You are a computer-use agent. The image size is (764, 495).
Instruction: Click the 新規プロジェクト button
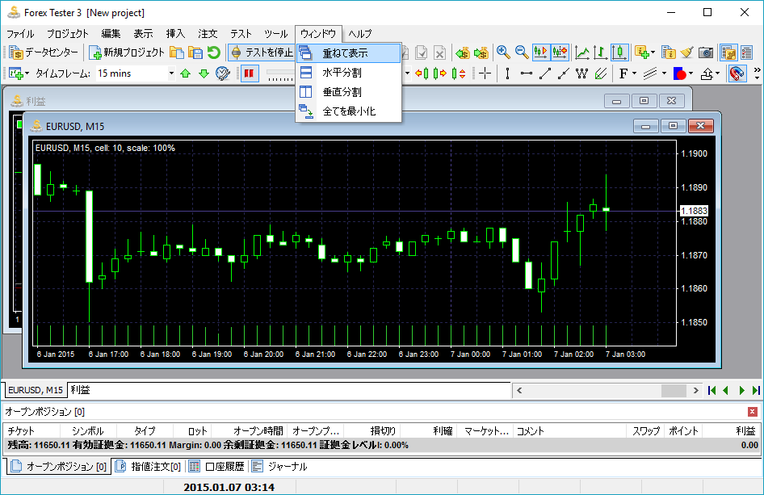pos(126,52)
